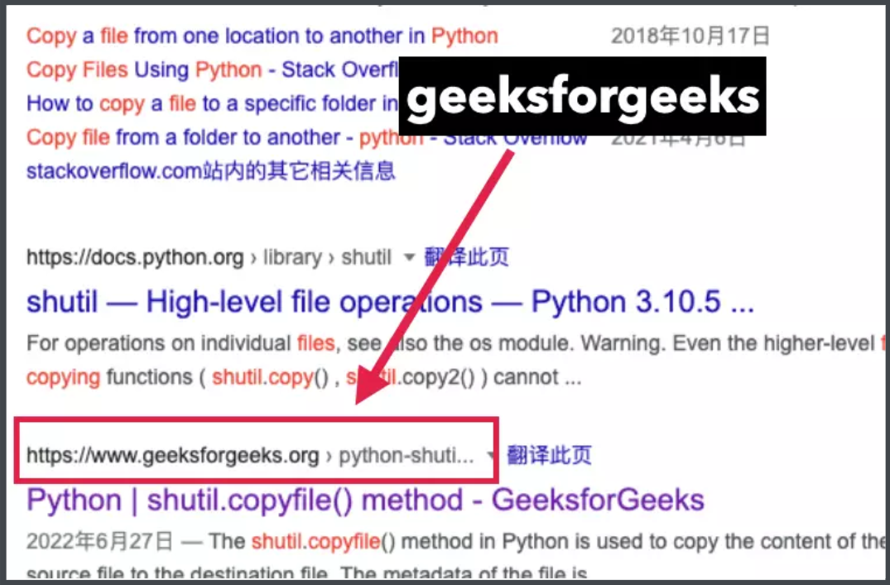This screenshot has width=890, height=585.
Task: Click 翻译此页 next to geeksforgeeks result
Action: 549,455
